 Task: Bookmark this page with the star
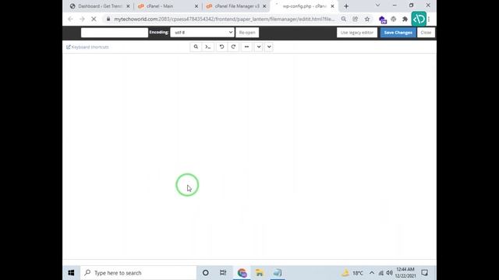click(367, 19)
